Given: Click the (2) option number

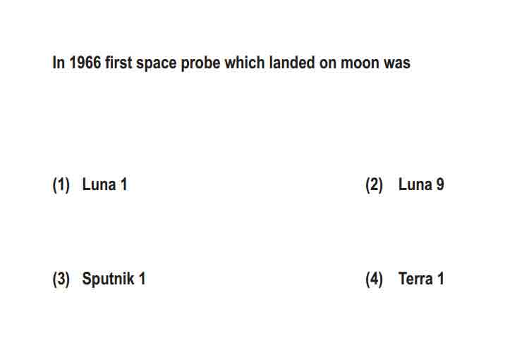Looking at the screenshot, I should pos(374,185).
